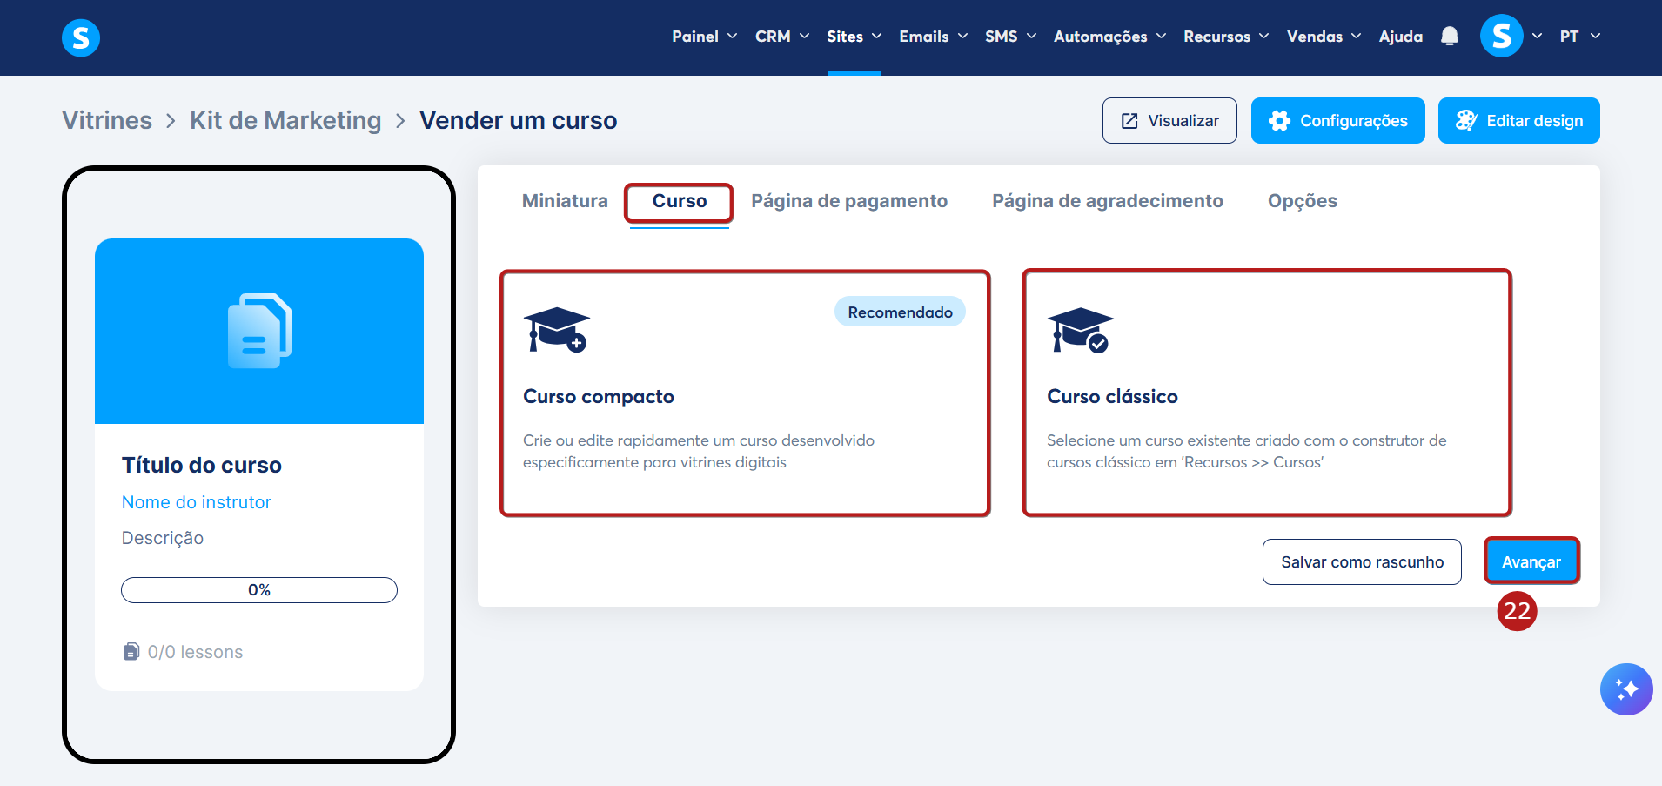The image size is (1662, 786).
Task: Click the Descrição text in preview
Action: click(x=163, y=538)
